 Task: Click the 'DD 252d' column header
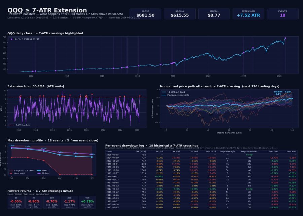(211, 152)
